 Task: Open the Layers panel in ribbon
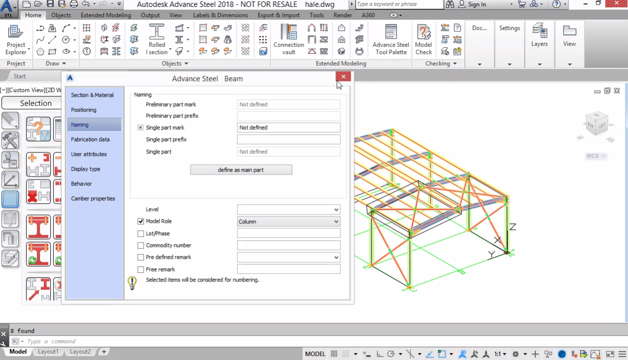coord(539,35)
